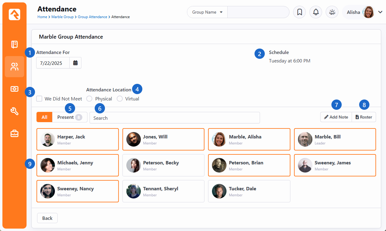Viewport: 386px width, 231px height.
Task: Select the Virtual attendance location
Action: point(120,99)
